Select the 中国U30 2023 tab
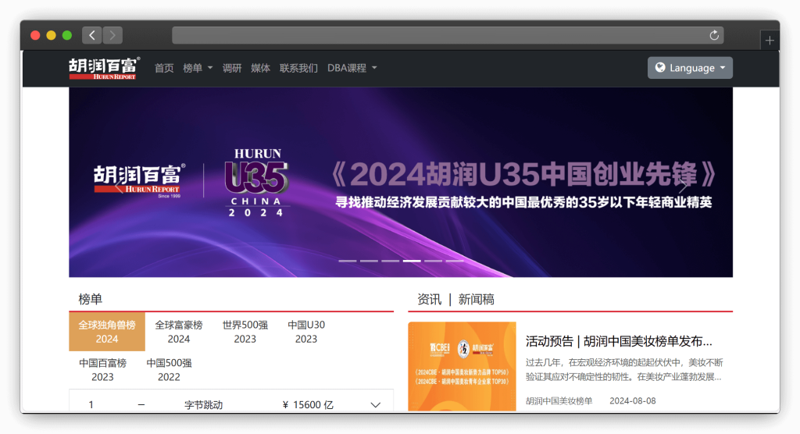Screen dimensions: 800x434 (x=306, y=332)
